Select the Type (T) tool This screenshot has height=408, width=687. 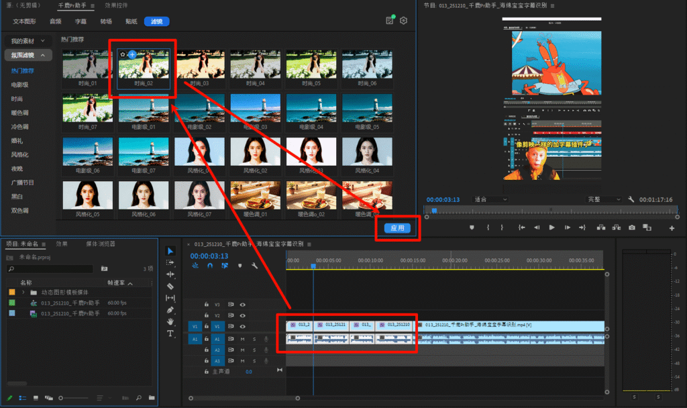pyautogui.click(x=170, y=334)
